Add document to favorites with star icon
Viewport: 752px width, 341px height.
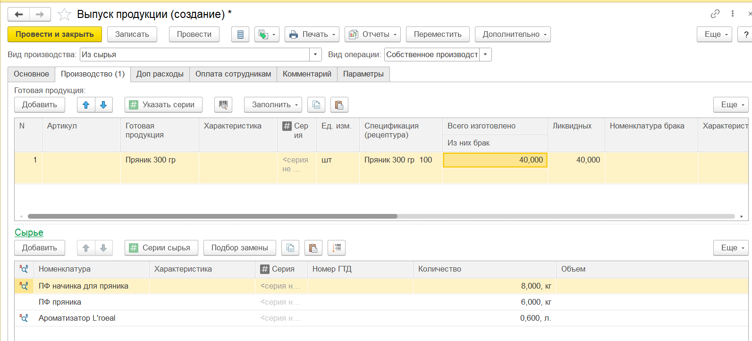64,15
